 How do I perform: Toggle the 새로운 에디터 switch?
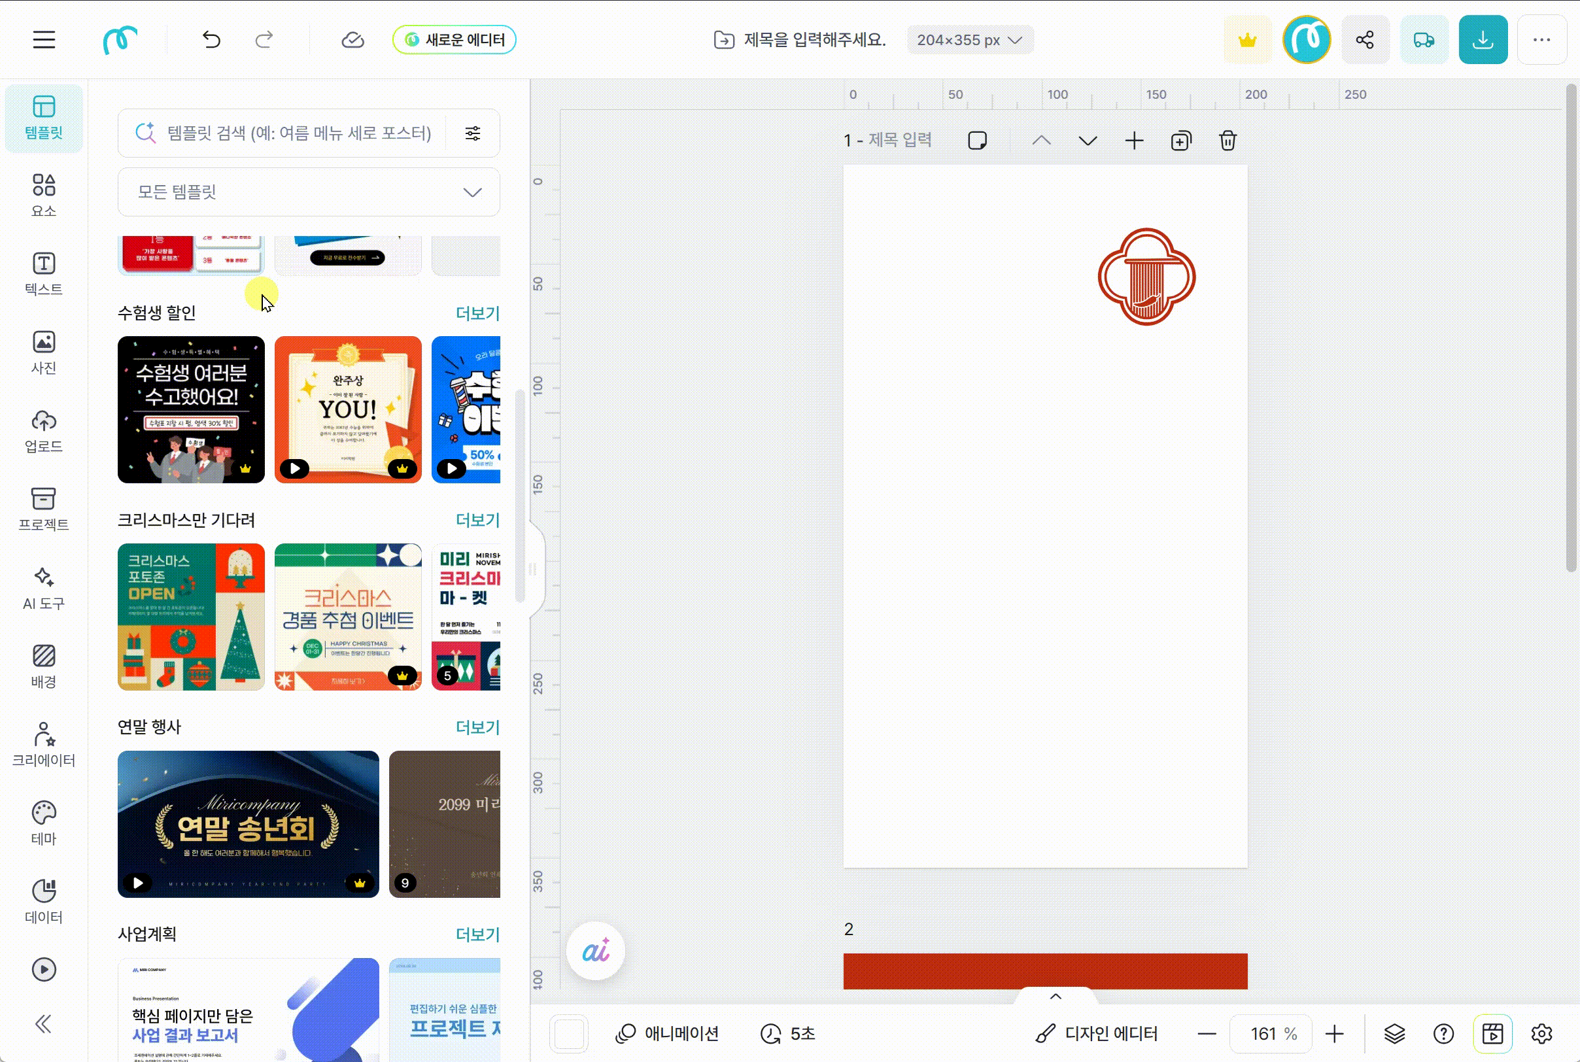tap(454, 40)
